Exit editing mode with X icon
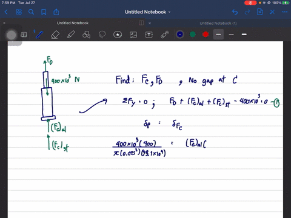 click(272, 12)
